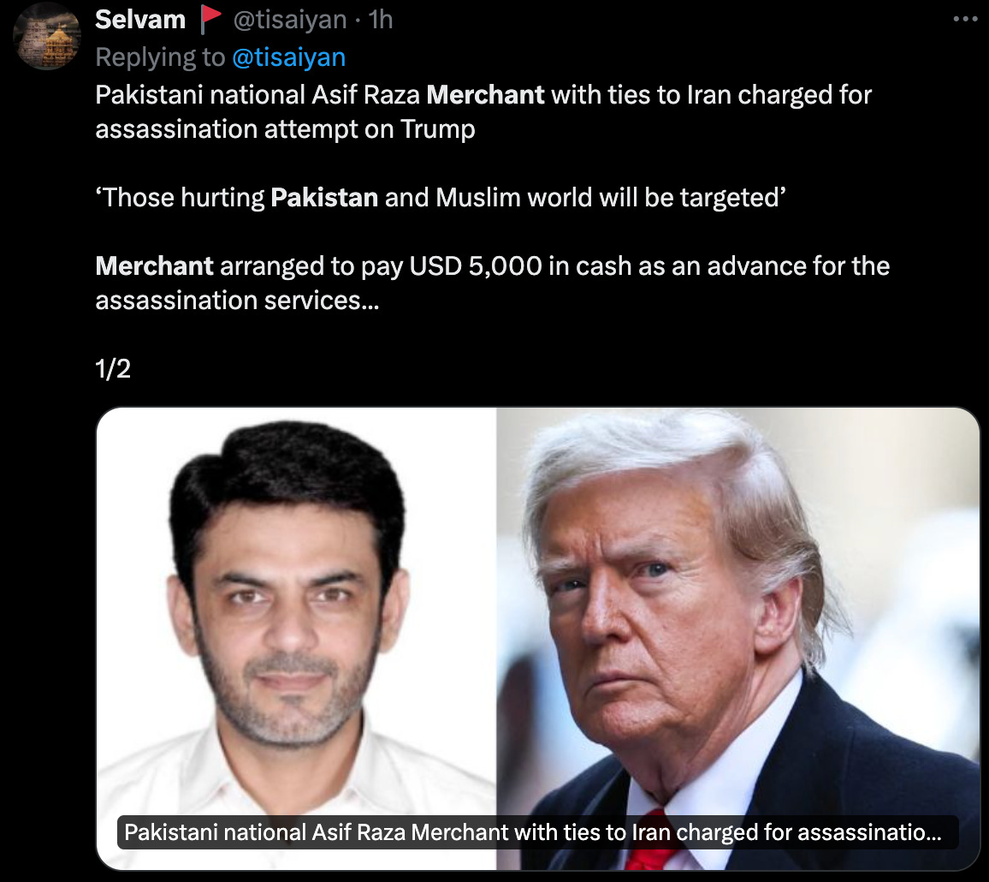Click the grey "Replying to" label

[160, 57]
